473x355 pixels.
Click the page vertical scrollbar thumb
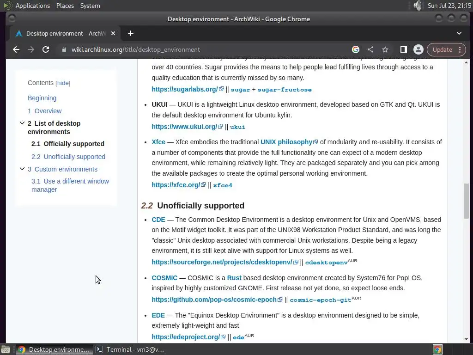[467, 201]
